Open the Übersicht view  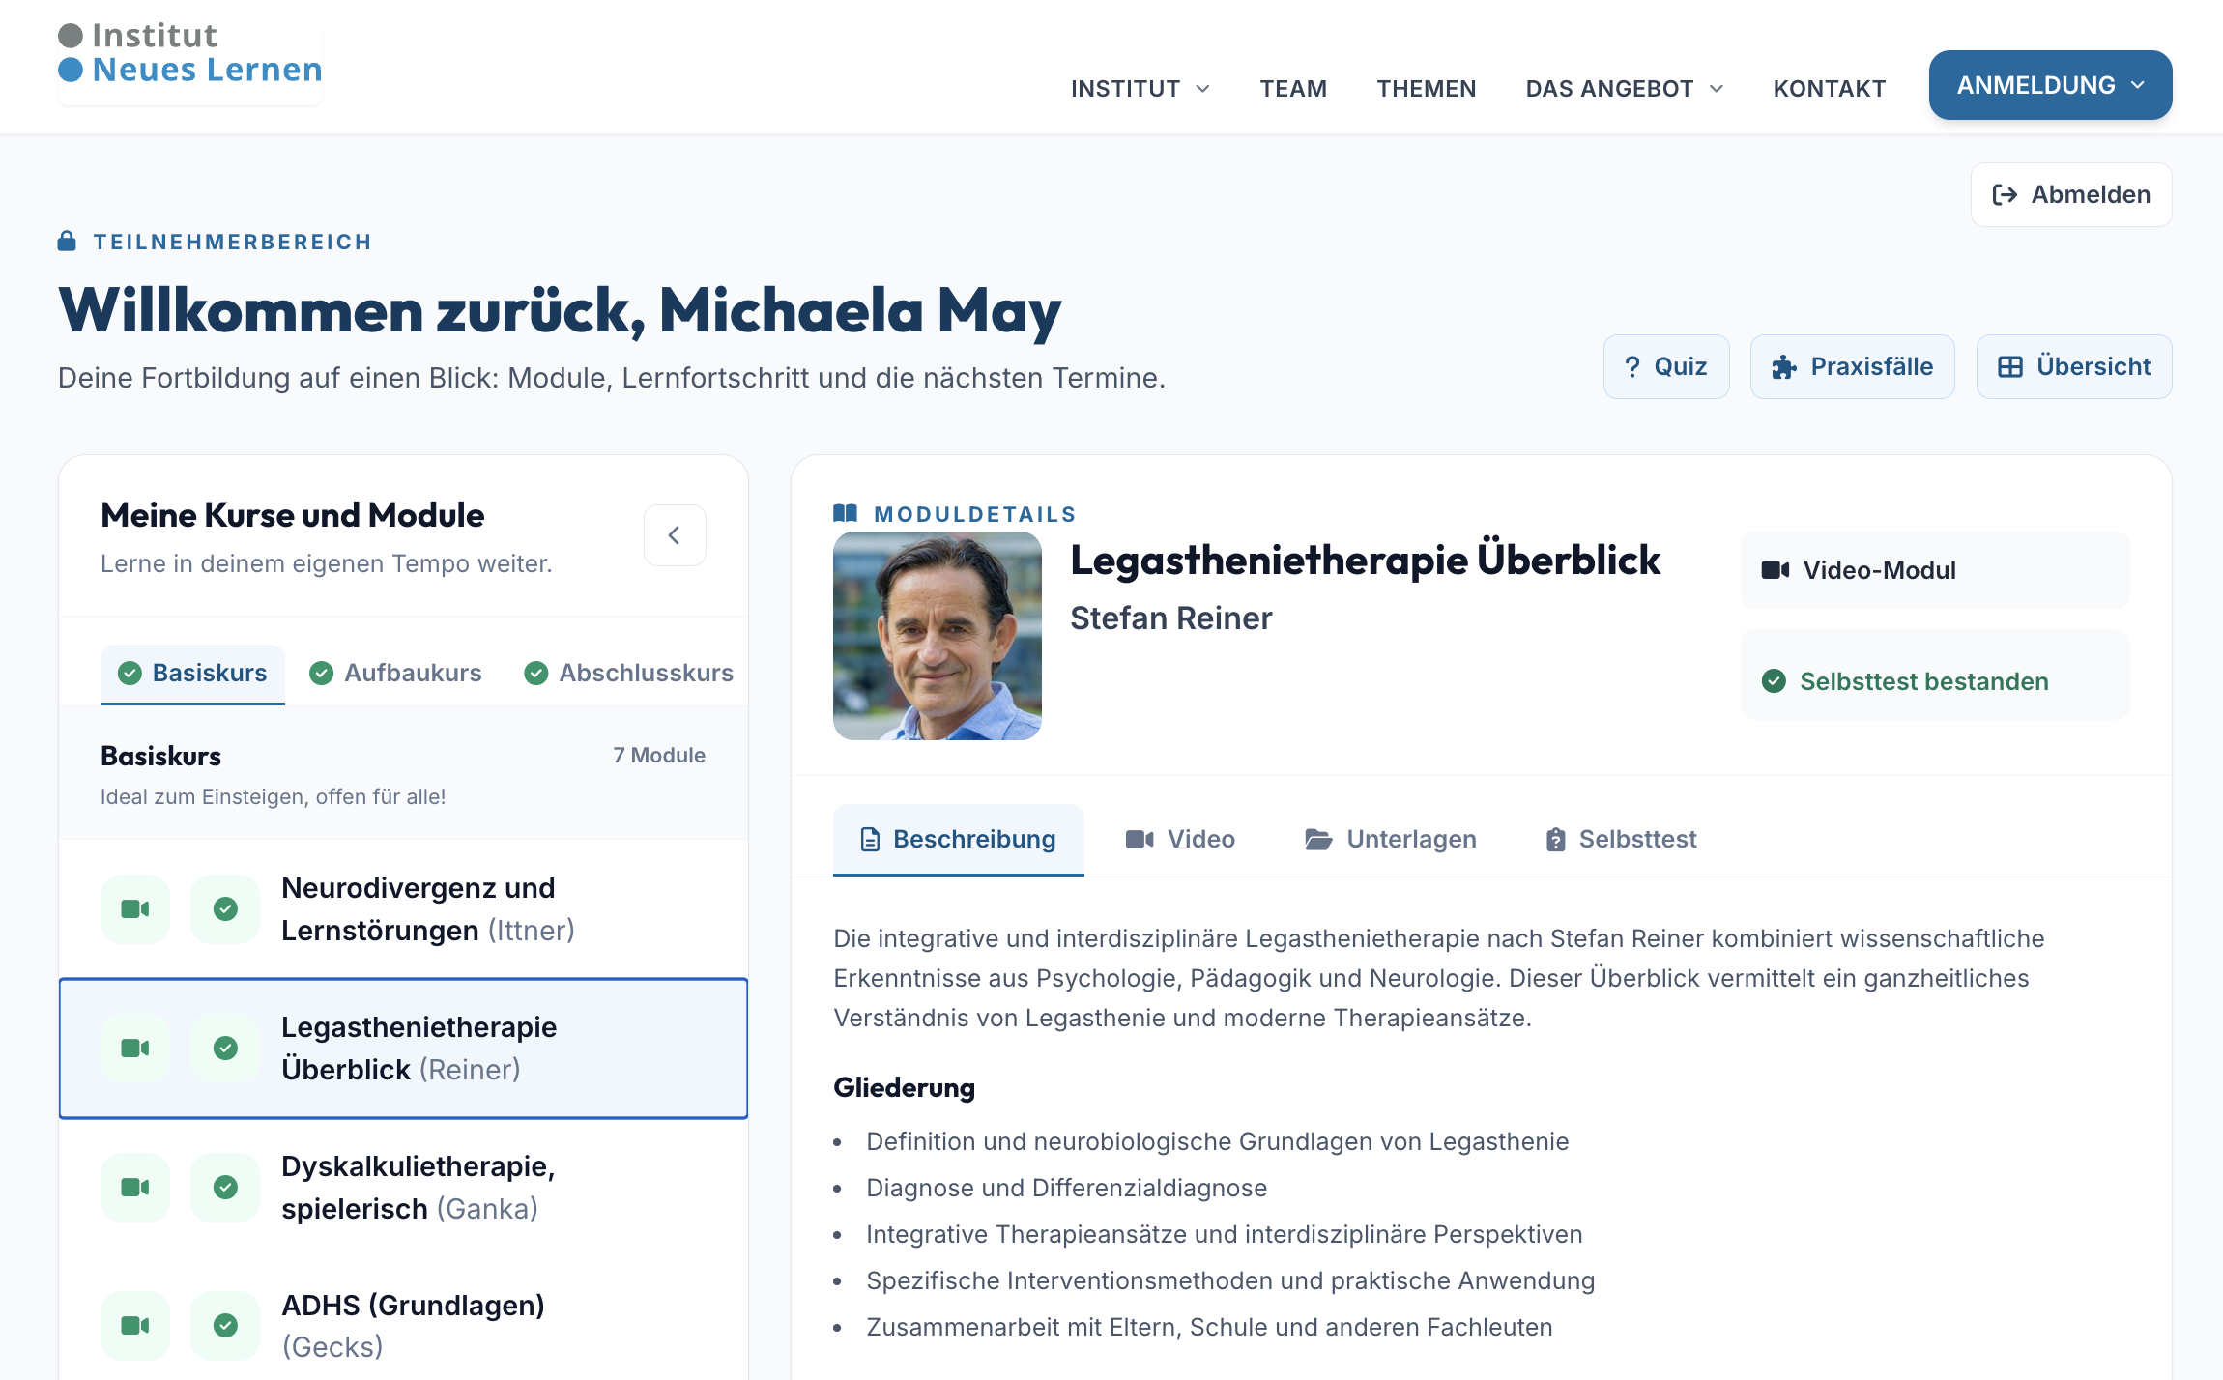[x=2074, y=366]
